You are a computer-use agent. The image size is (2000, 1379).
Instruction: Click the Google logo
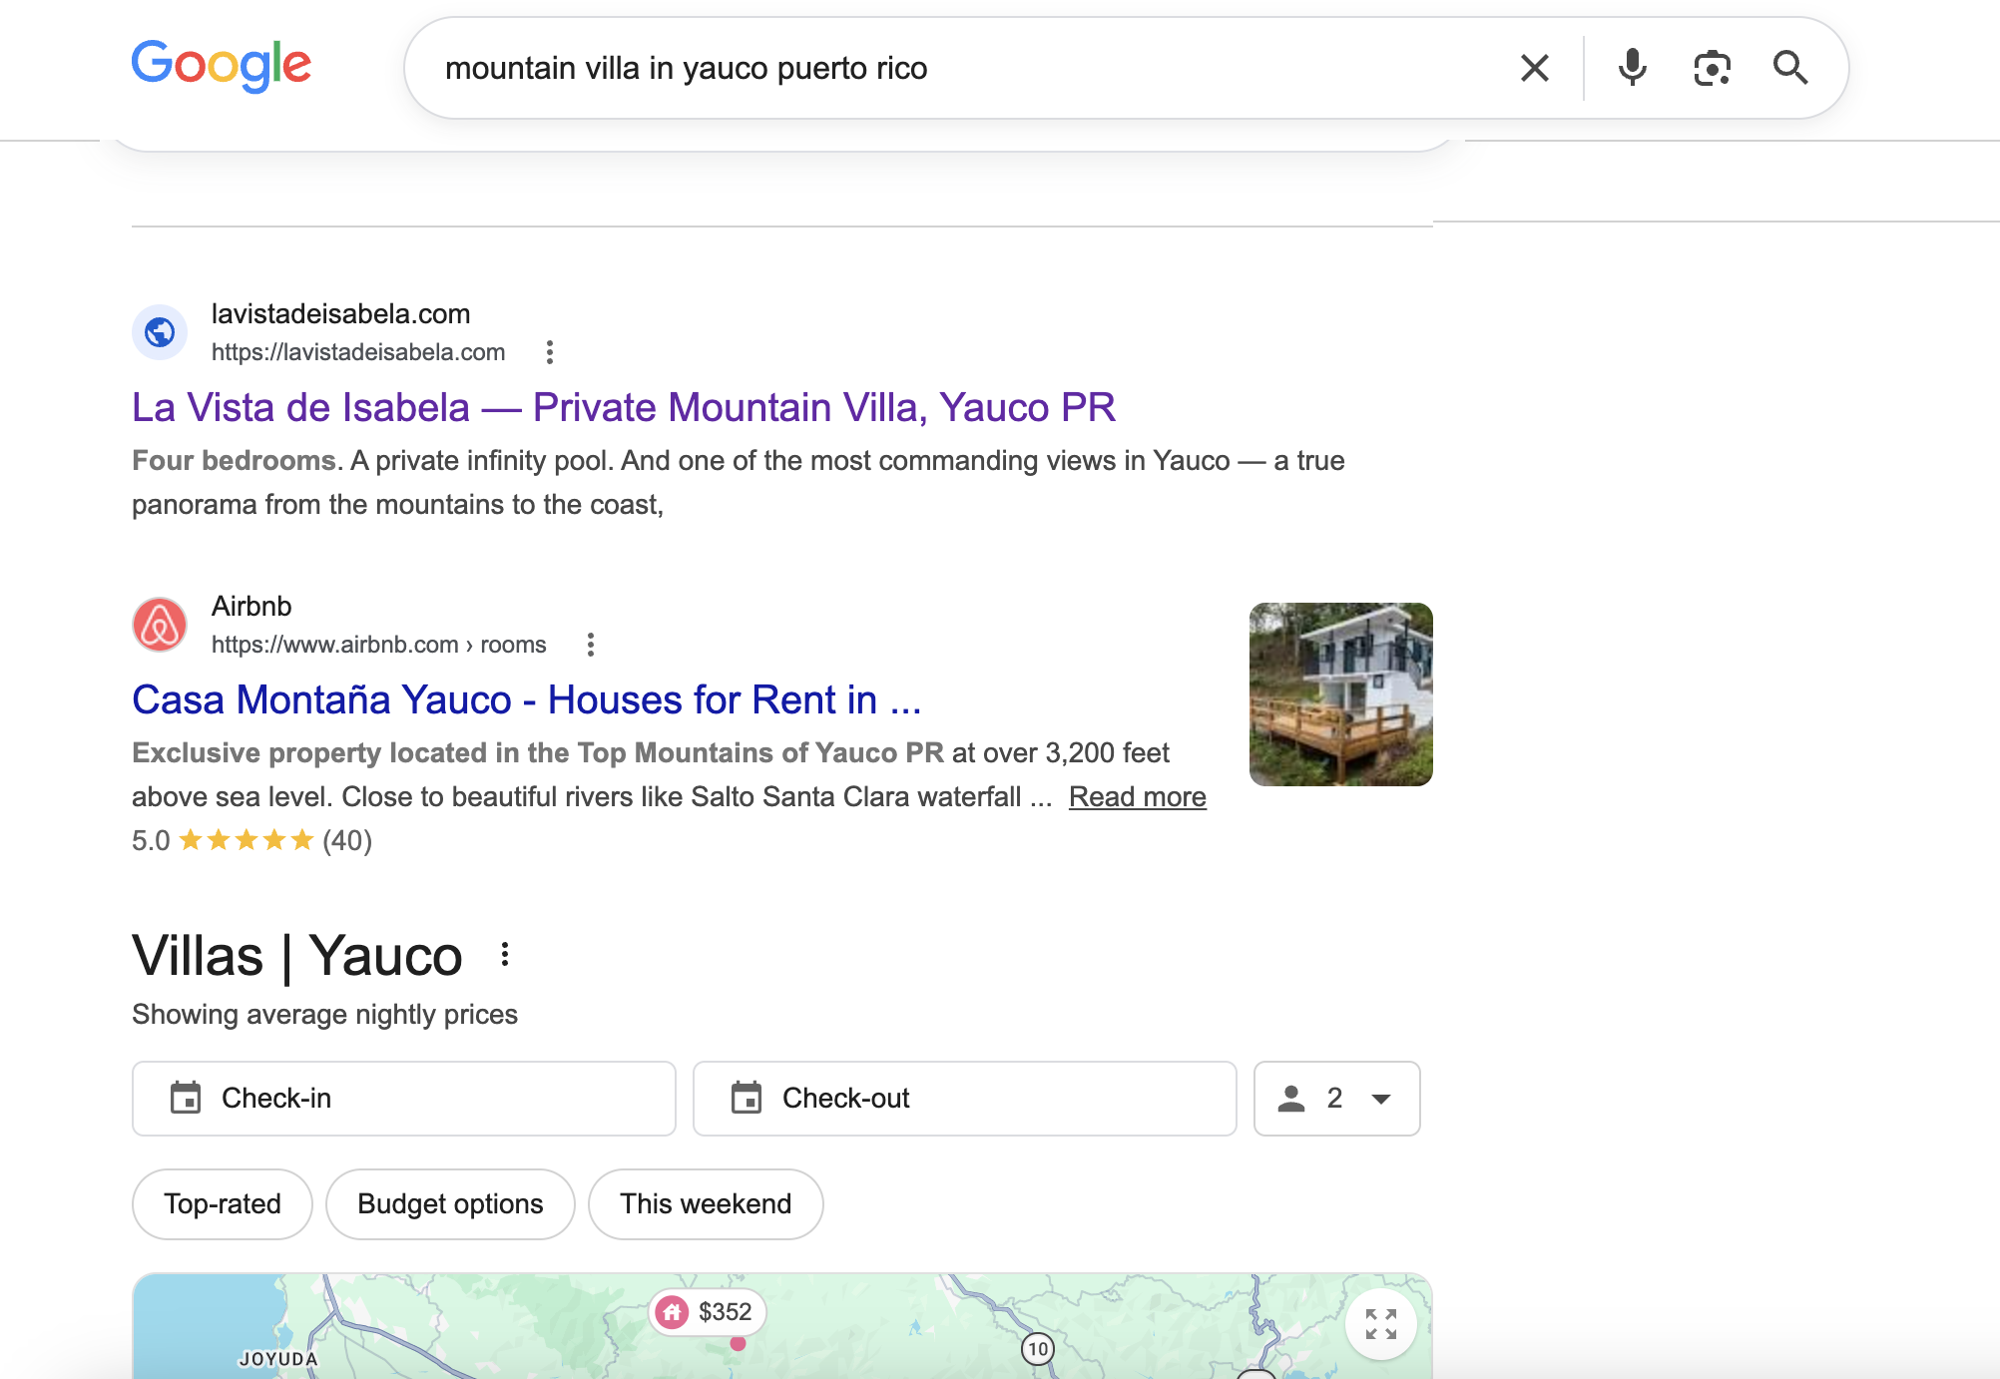[222, 66]
